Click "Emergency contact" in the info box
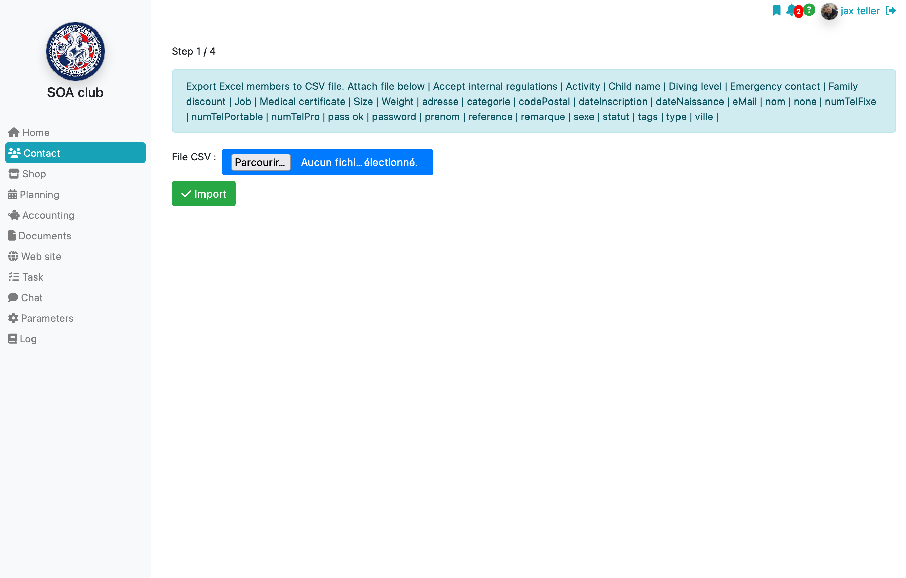The image size is (906, 578). pyautogui.click(x=775, y=86)
